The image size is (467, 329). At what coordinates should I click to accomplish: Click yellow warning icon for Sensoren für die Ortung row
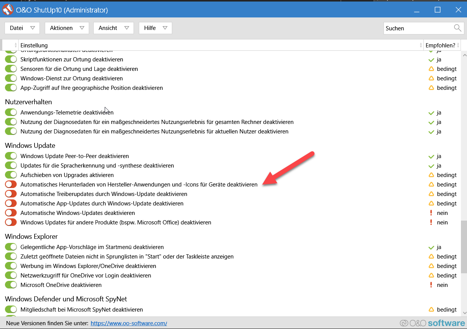pos(431,69)
